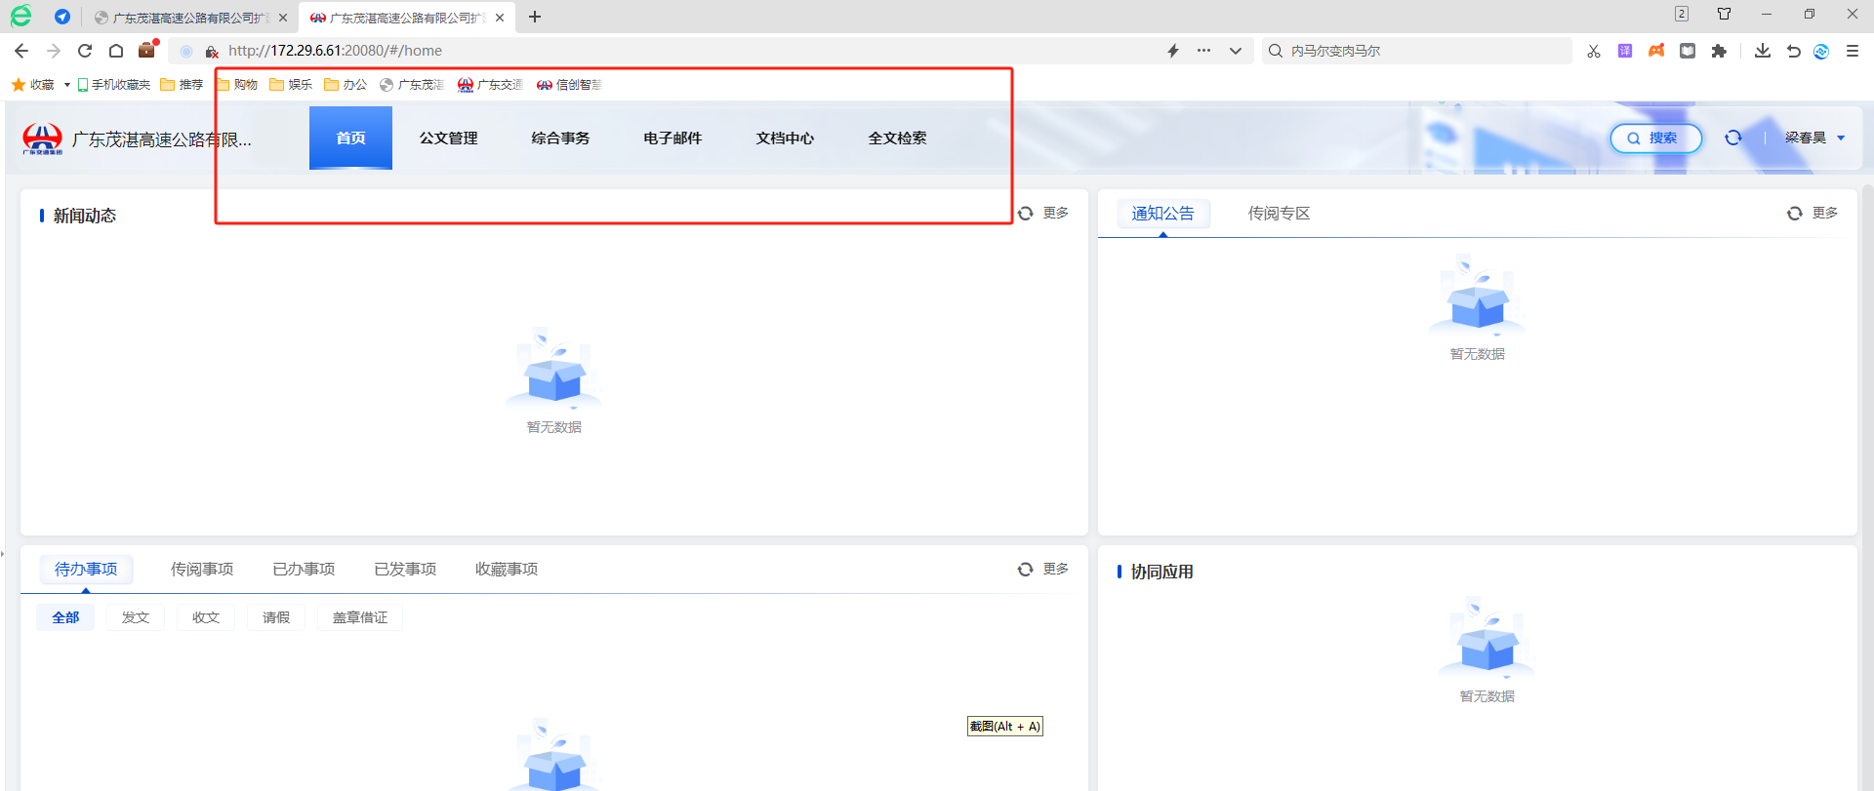Refresh the 新闻动态 panel

coord(1026,214)
